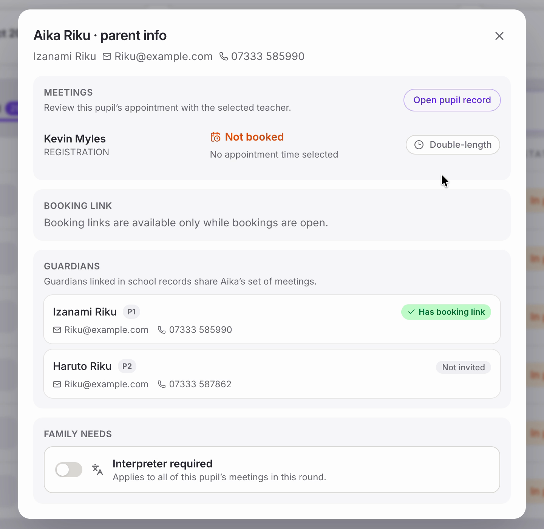Click the P1 priority badge

pyautogui.click(x=131, y=312)
